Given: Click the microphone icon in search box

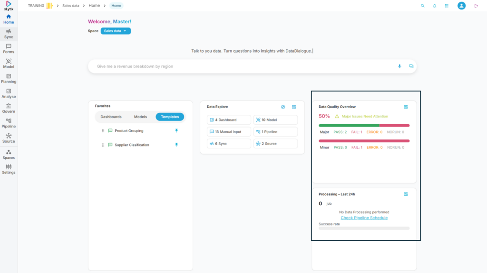Looking at the screenshot, I should tap(399, 66).
